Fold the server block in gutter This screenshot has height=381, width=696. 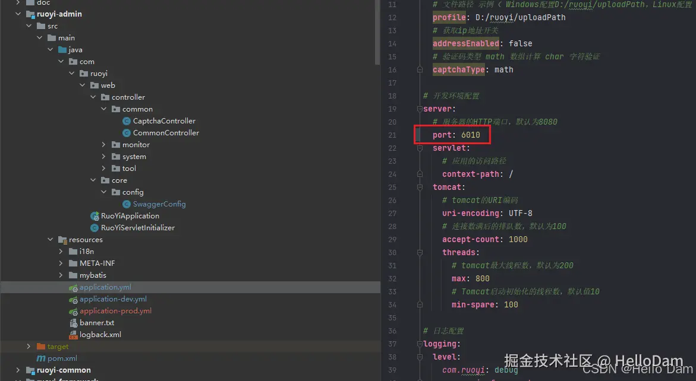coord(420,109)
